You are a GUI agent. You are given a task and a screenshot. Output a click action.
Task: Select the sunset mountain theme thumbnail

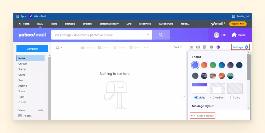(x=222, y=76)
